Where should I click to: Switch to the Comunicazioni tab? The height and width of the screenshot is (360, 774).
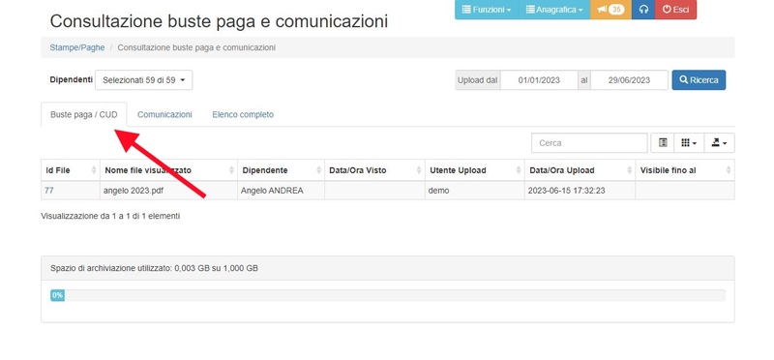164,114
